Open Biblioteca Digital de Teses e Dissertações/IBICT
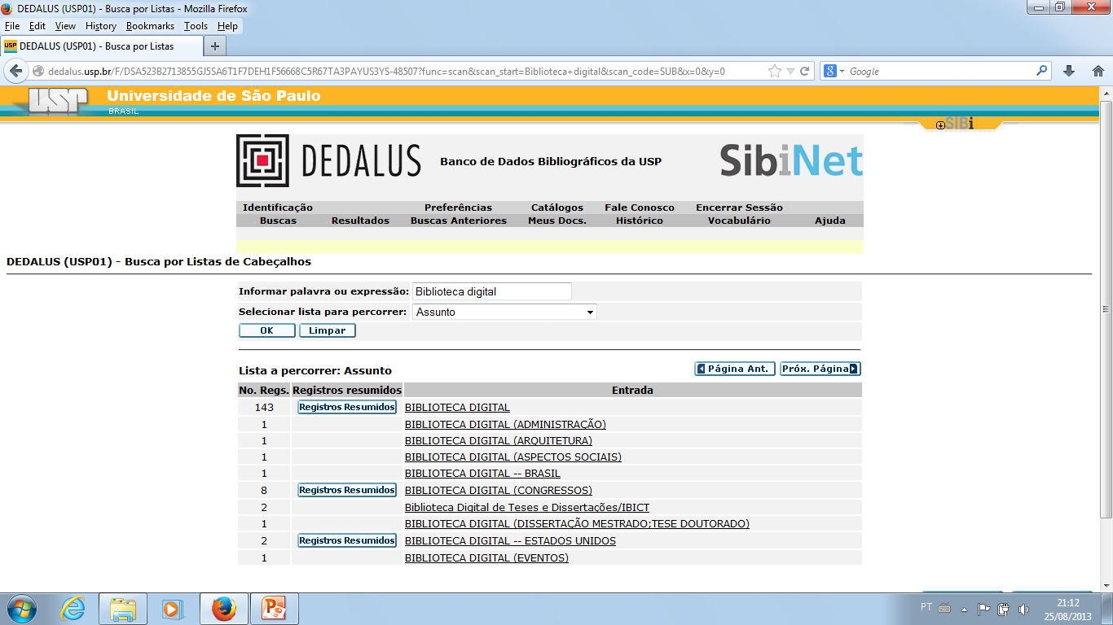1113x625 pixels. tap(527, 507)
